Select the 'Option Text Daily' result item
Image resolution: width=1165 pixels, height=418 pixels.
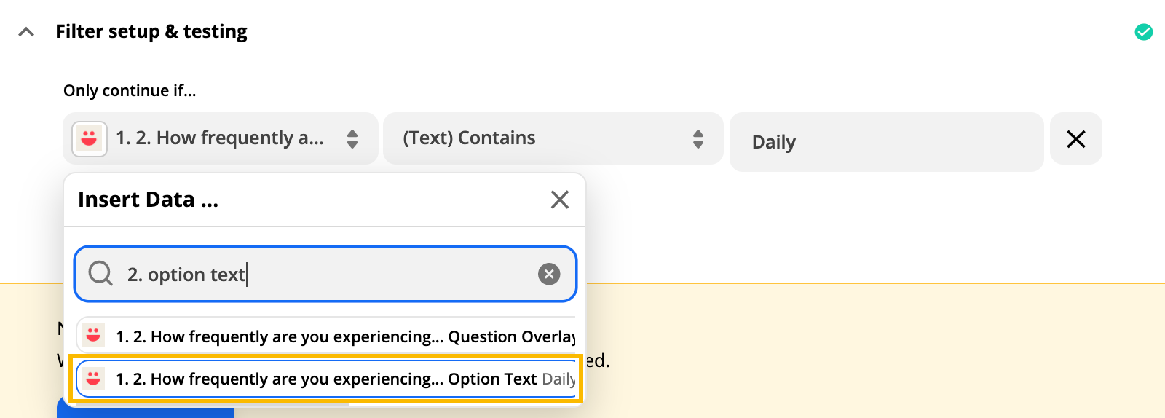[326, 379]
